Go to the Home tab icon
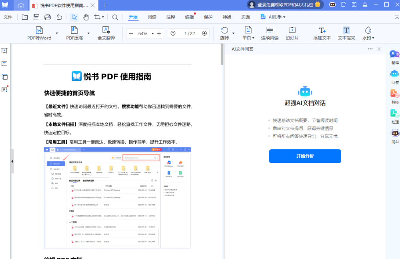The width and height of the screenshot is (400, 259). pos(21,5)
